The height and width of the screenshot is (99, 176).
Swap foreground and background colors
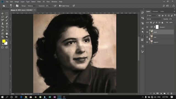coord(7,40)
